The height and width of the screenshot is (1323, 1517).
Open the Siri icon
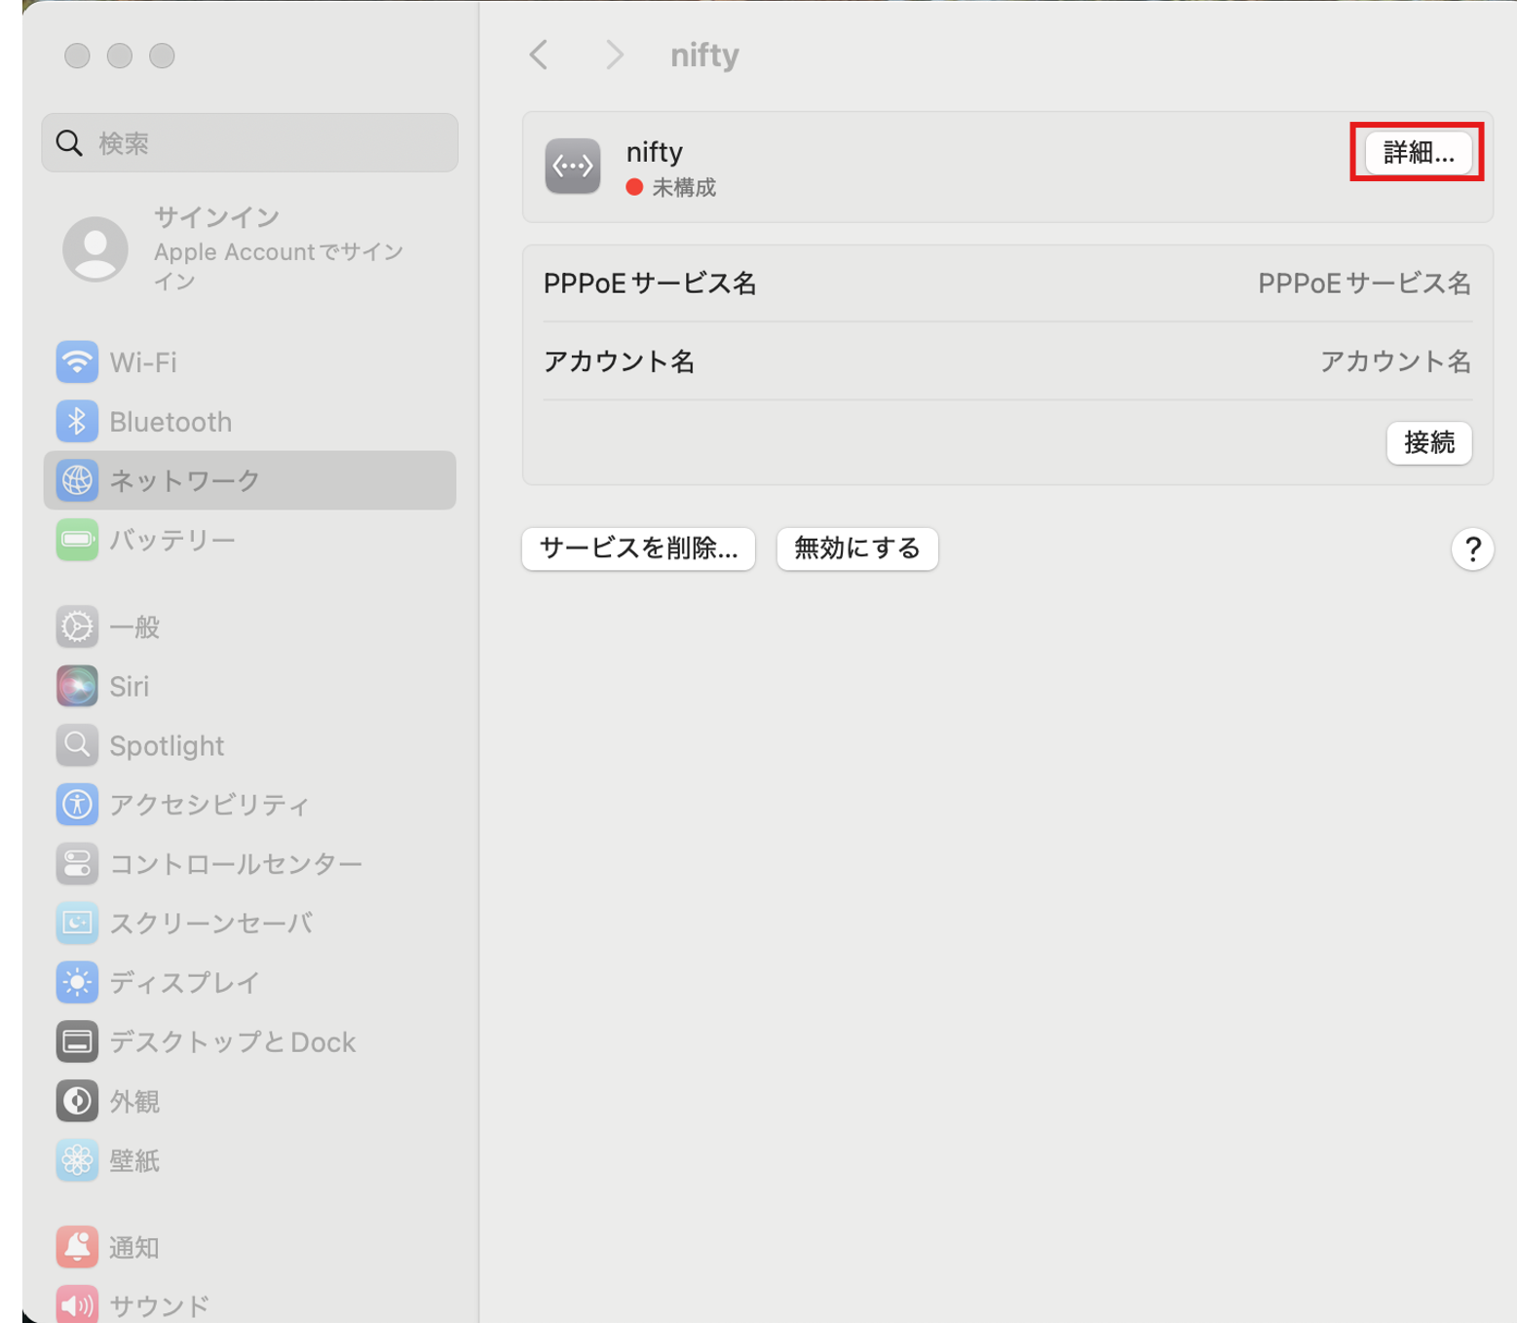77,686
